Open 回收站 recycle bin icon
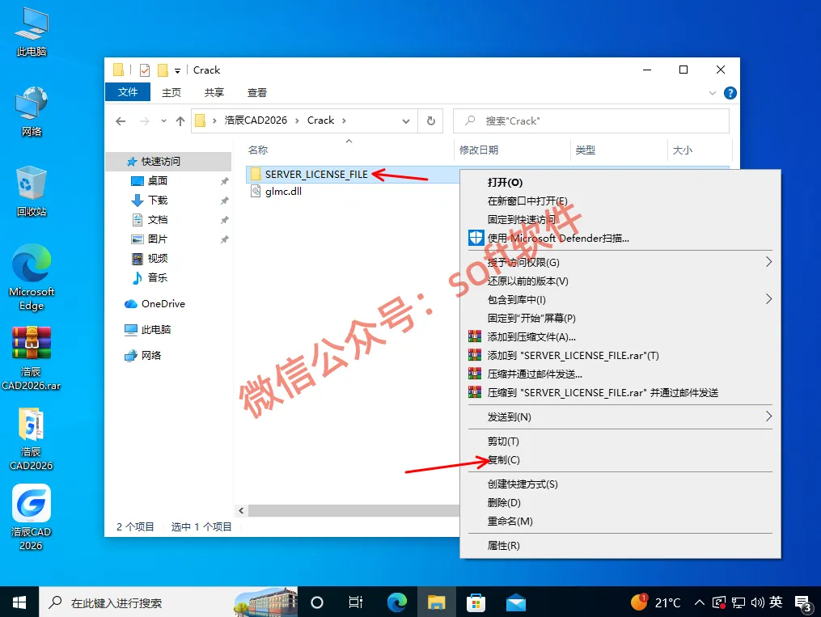The height and width of the screenshot is (617, 821). 32,191
